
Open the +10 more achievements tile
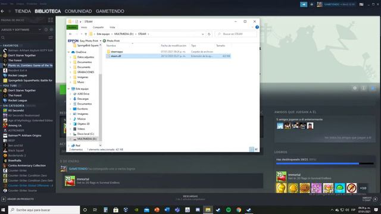click(x=363, y=188)
